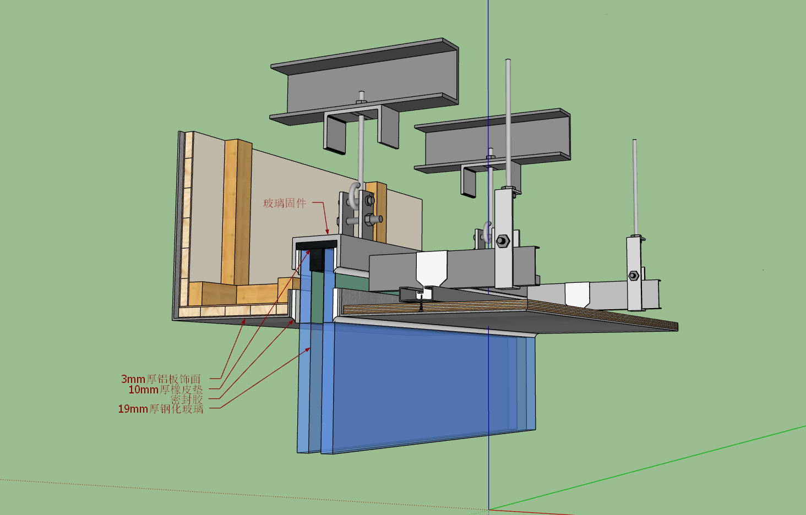Select the hex nut on the rightmost hanger bracket
806x515 pixels.
[x=633, y=275]
